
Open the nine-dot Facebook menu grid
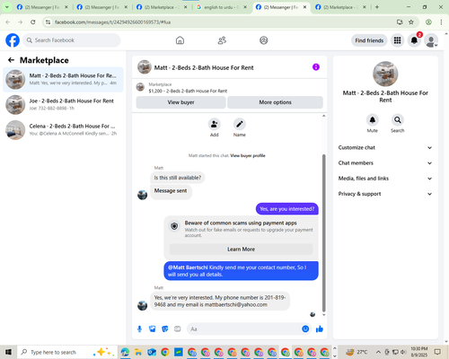[x=397, y=40]
